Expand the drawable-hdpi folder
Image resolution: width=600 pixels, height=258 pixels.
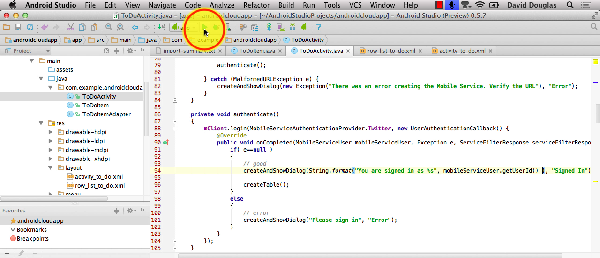pos(50,132)
